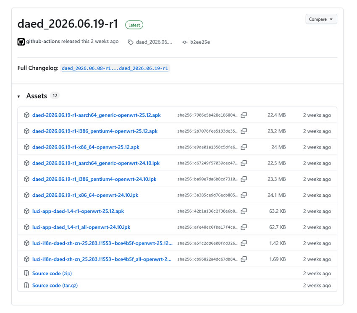
Task: Click the Latest badge
Action: [134, 25]
